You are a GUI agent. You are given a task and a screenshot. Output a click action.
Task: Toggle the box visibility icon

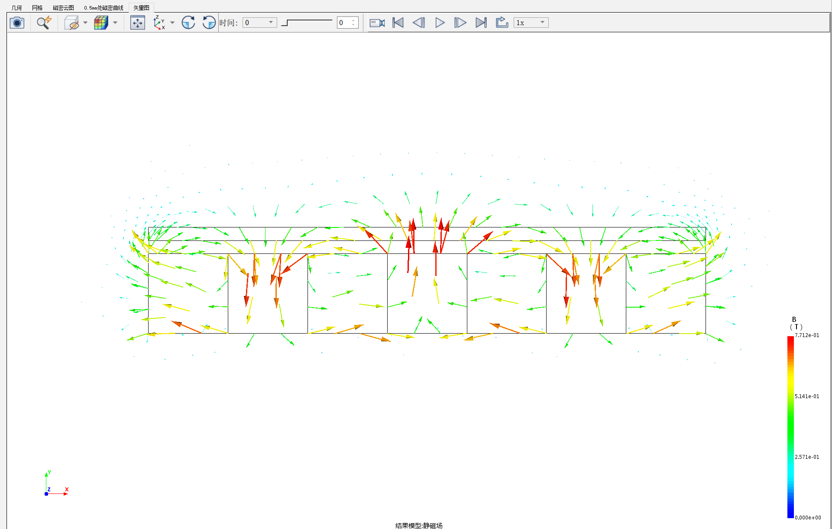71,23
